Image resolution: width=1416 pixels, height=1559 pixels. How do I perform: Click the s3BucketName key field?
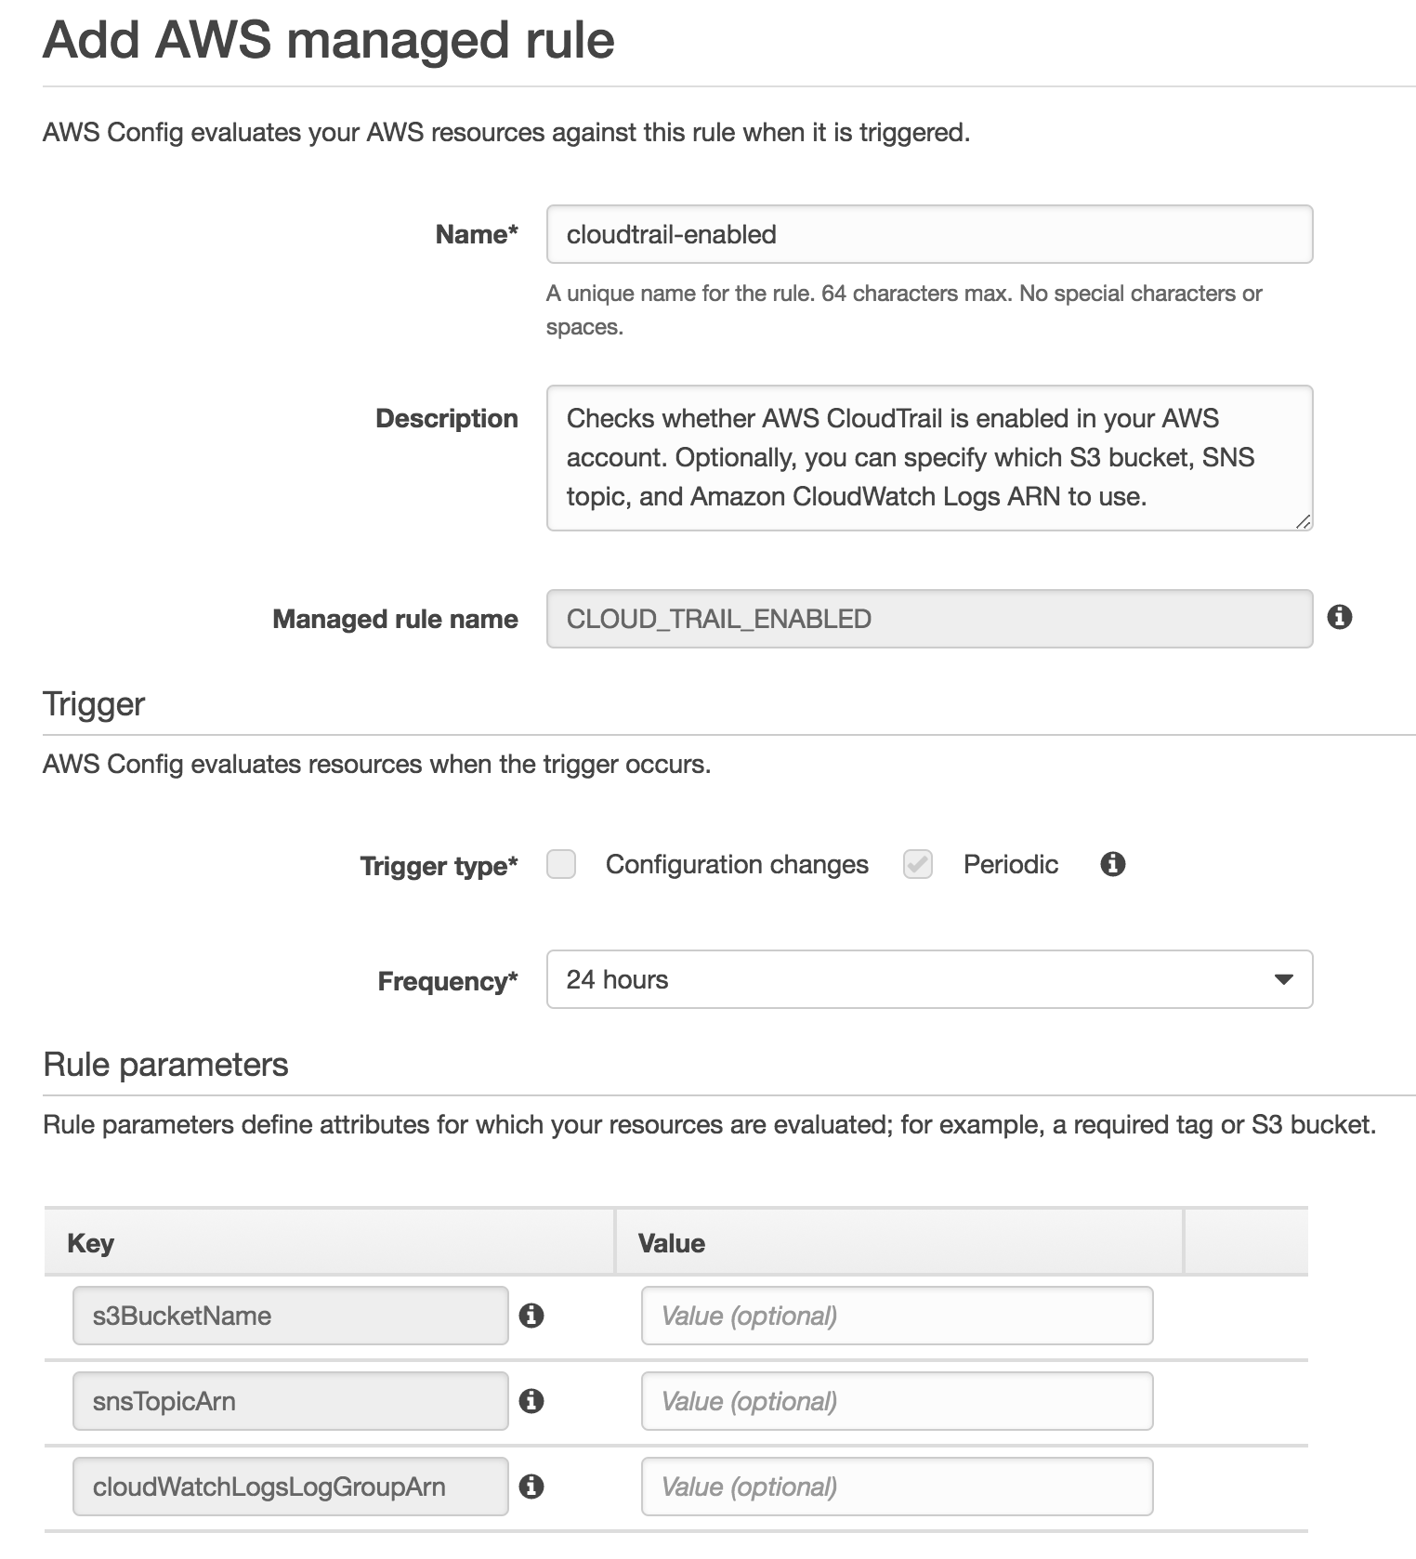[290, 1316]
